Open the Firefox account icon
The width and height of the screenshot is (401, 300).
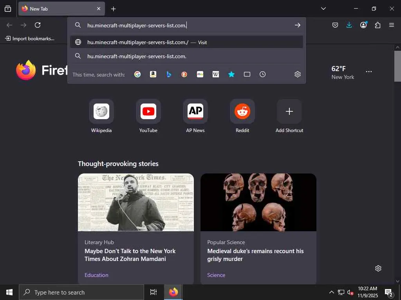(363, 25)
